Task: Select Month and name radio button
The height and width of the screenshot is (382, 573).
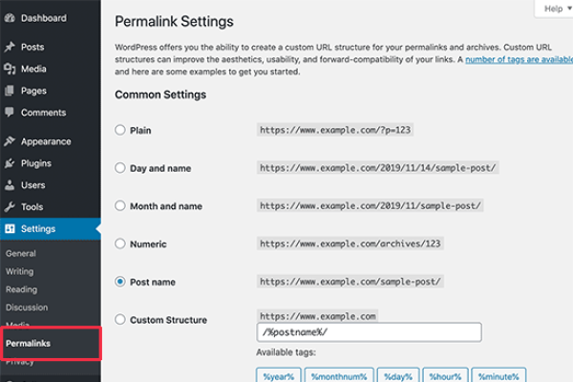Action: pos(120,205)
